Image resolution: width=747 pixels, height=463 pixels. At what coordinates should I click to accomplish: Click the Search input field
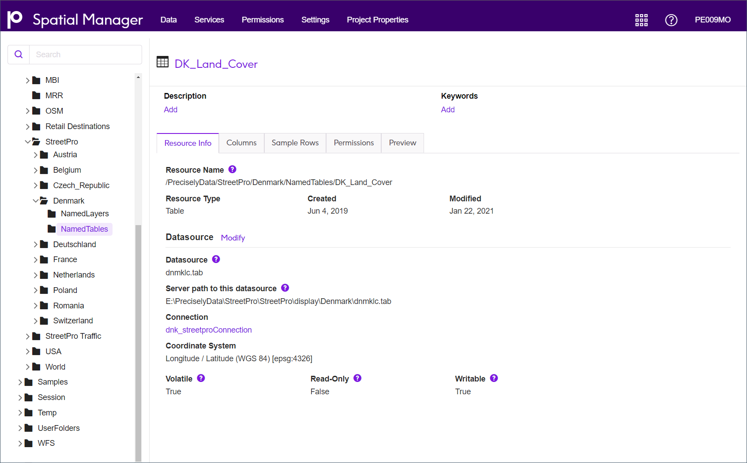click(x=86, y=55)
